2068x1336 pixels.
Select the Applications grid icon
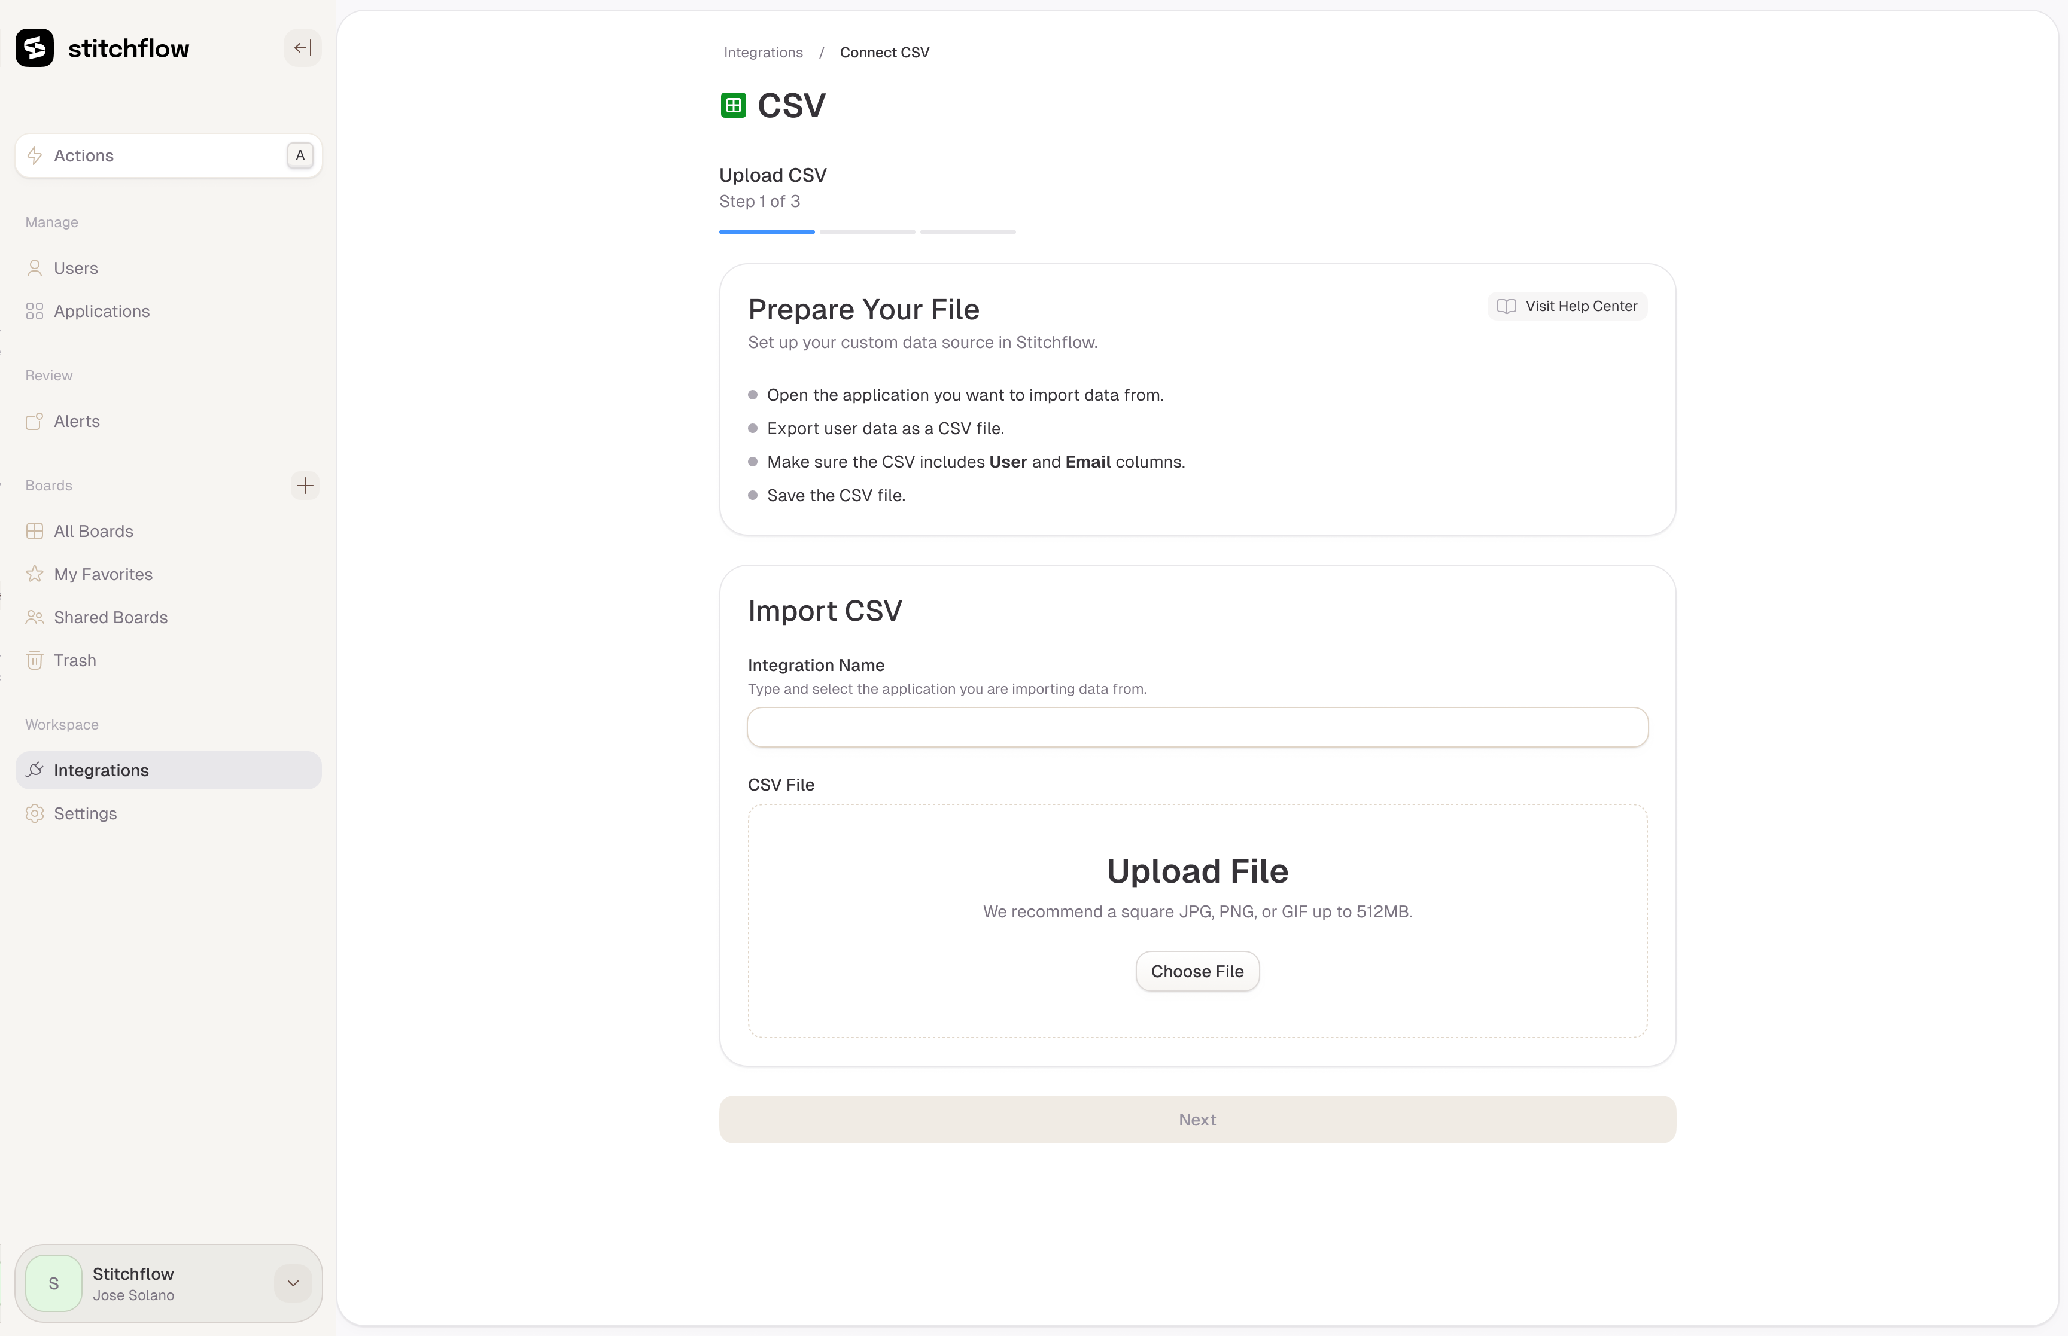(35, 310)
